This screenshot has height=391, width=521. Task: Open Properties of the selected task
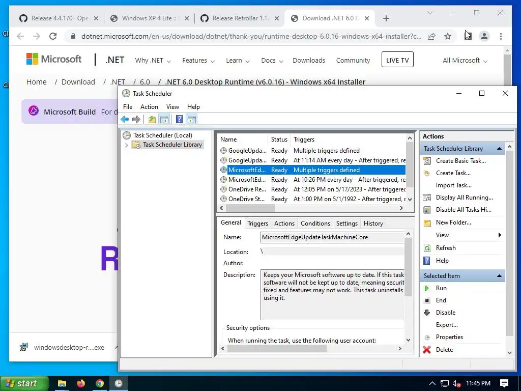tap(449, 337)
